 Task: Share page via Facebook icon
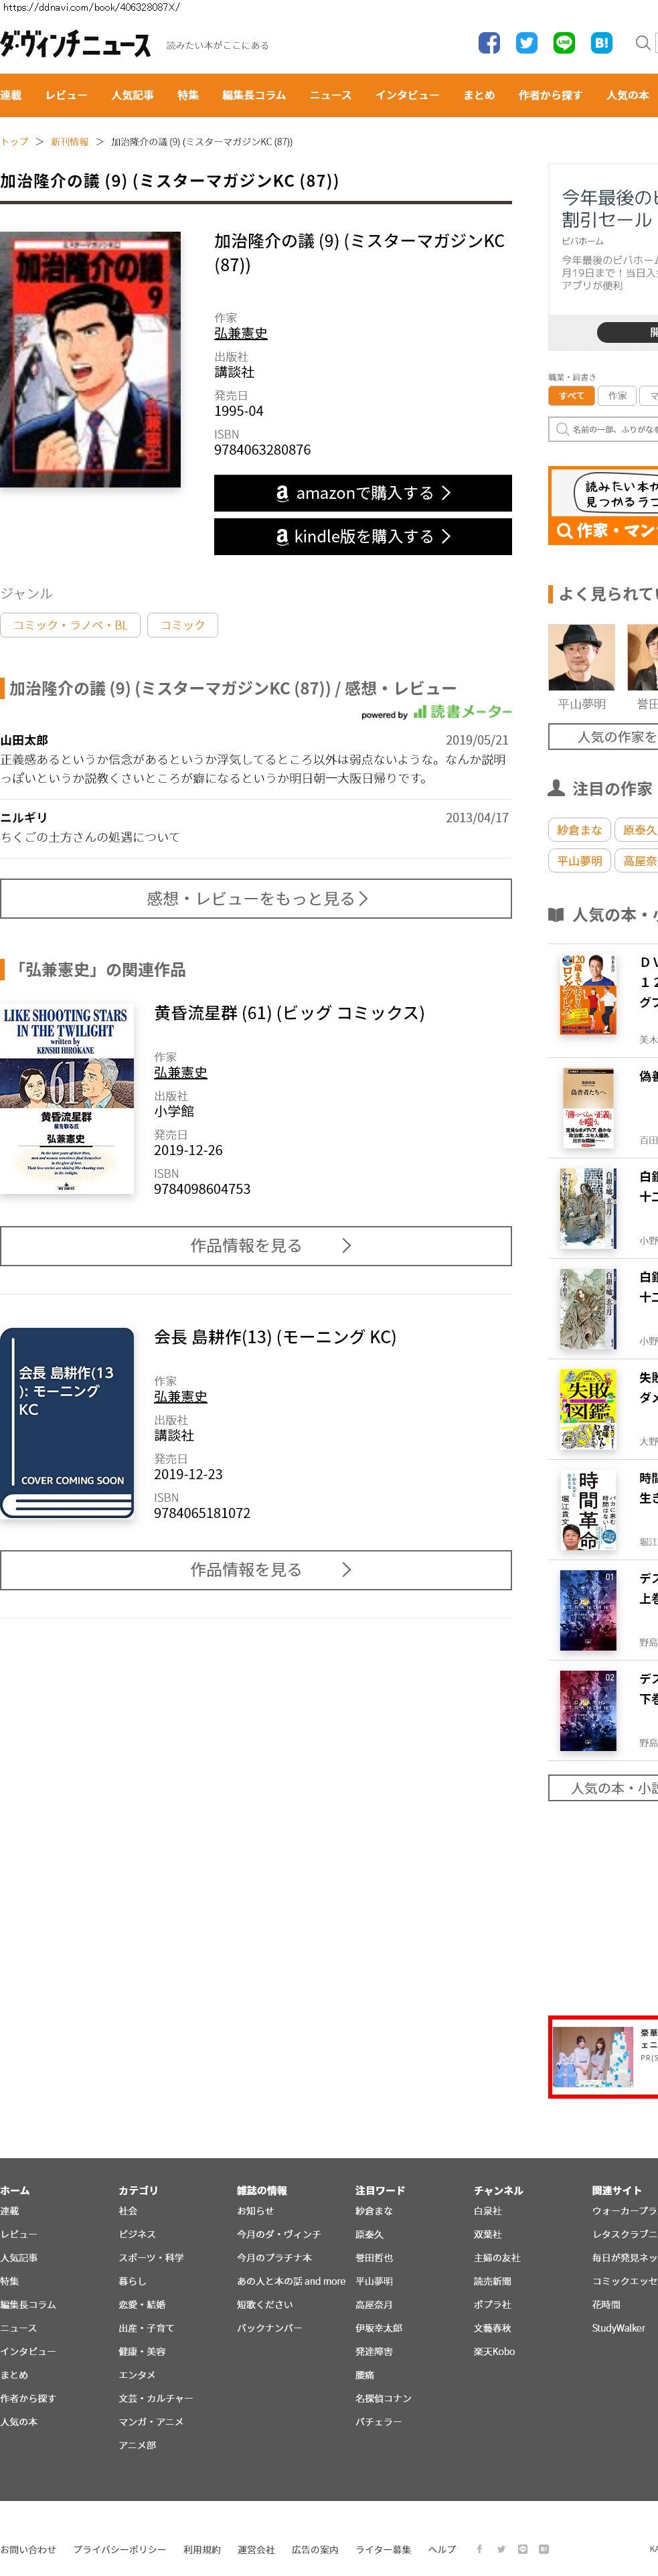coord(489,43)
